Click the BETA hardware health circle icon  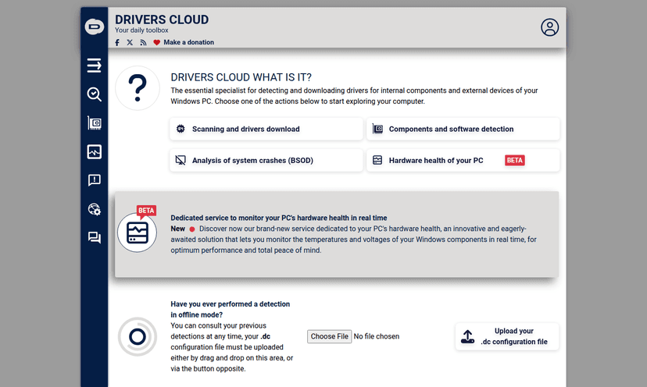137,233
